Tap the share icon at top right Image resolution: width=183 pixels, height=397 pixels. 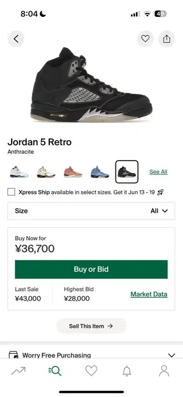[x=167, y=39]
